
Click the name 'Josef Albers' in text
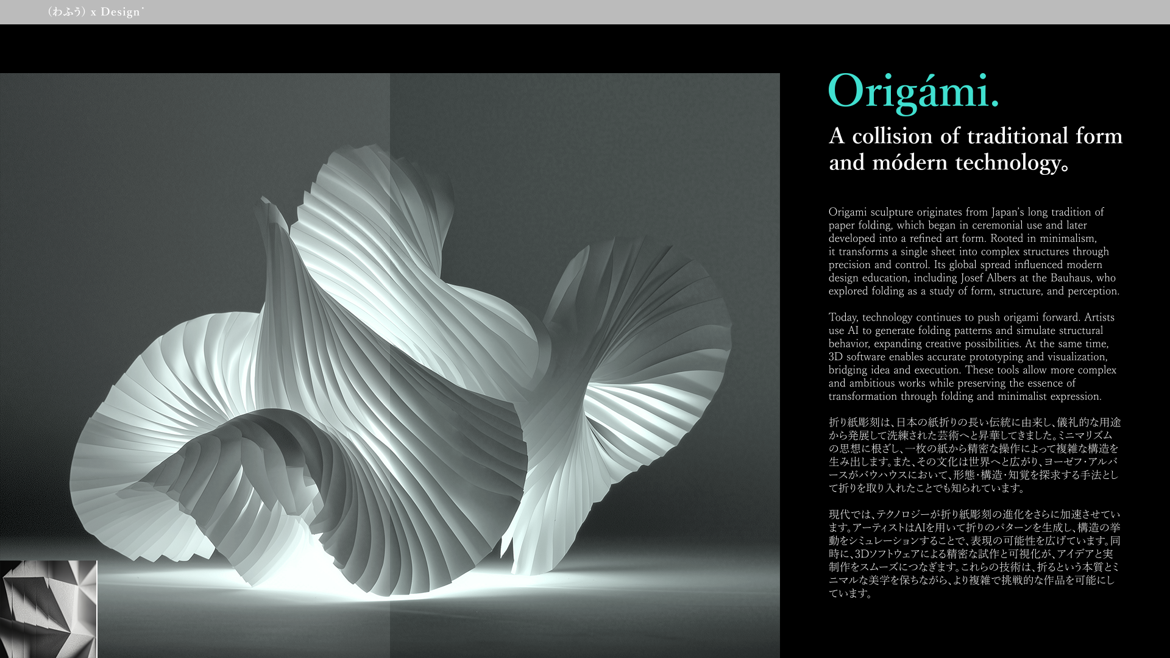point(990,278)
